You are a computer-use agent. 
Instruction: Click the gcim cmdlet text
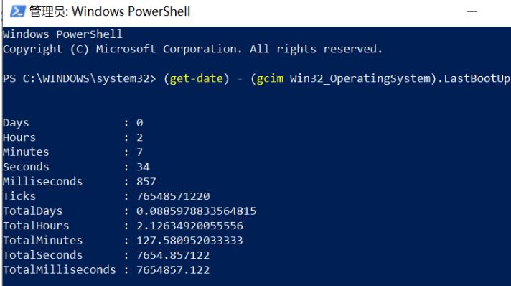[270, 78]
